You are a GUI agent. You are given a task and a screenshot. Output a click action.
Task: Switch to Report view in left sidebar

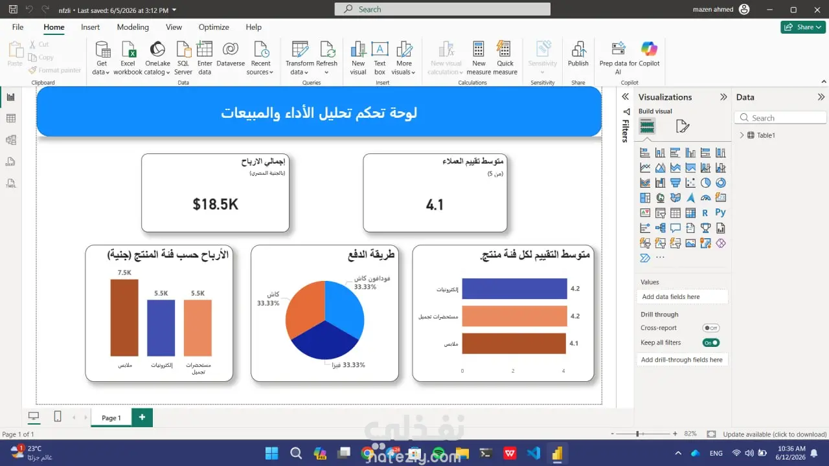pyautogui.click(x=10, y=97)
